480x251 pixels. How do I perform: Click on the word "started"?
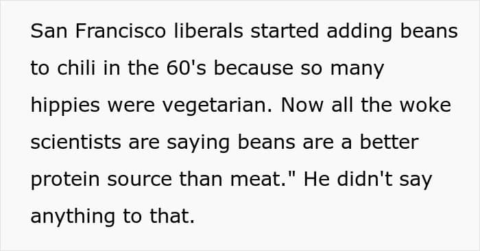(x=285, y=31)
